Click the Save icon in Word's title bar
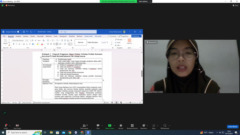This screenshot has width=240, height=135. click(24, 32)
